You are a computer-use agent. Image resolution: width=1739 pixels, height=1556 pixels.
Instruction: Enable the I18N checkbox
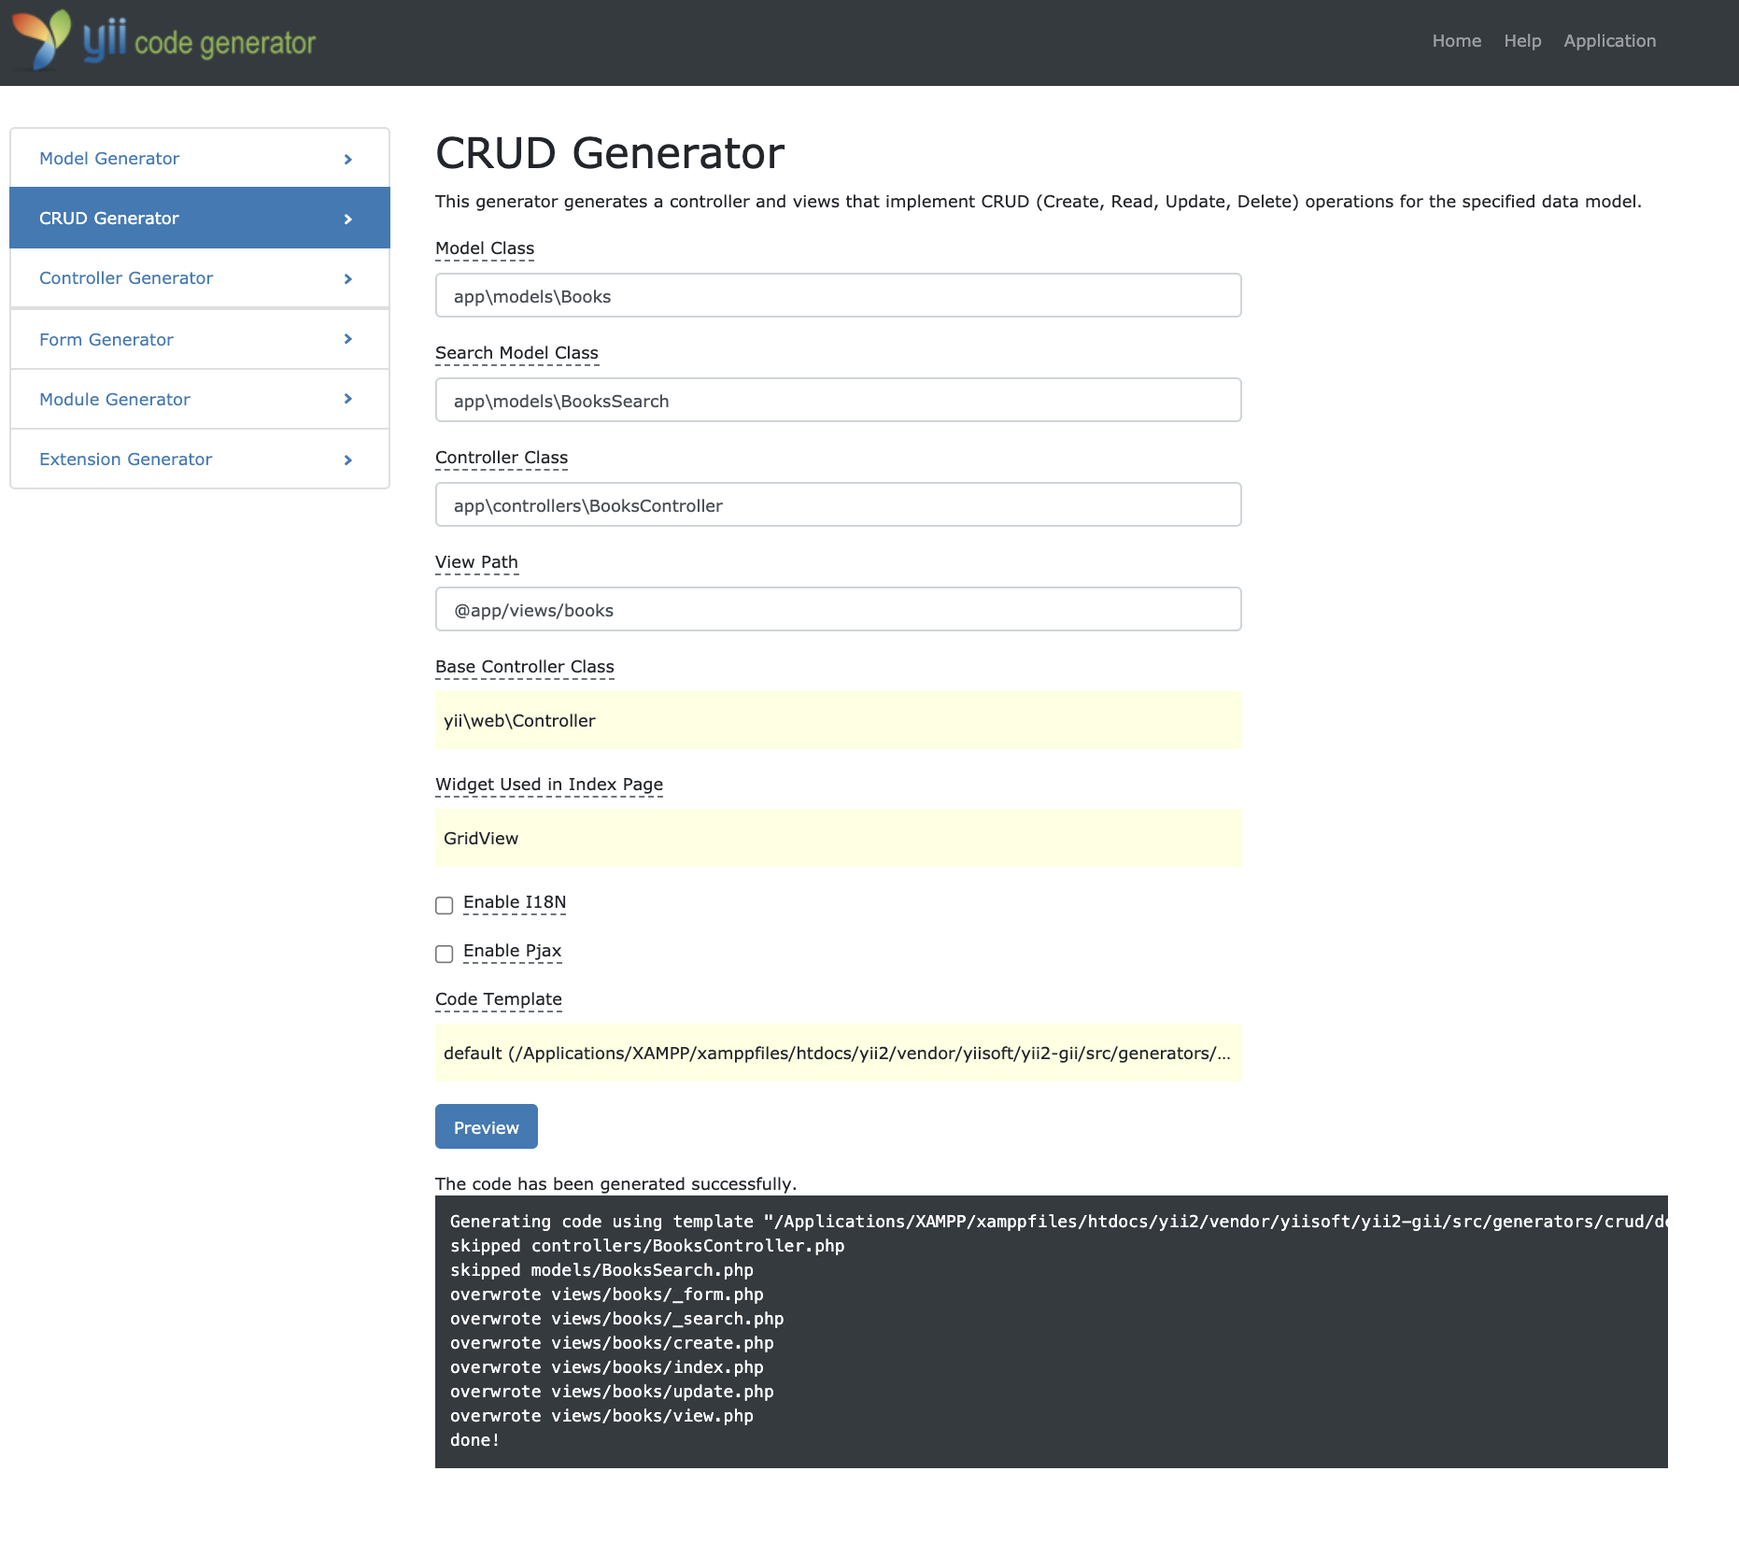click(x=445, y=905)
